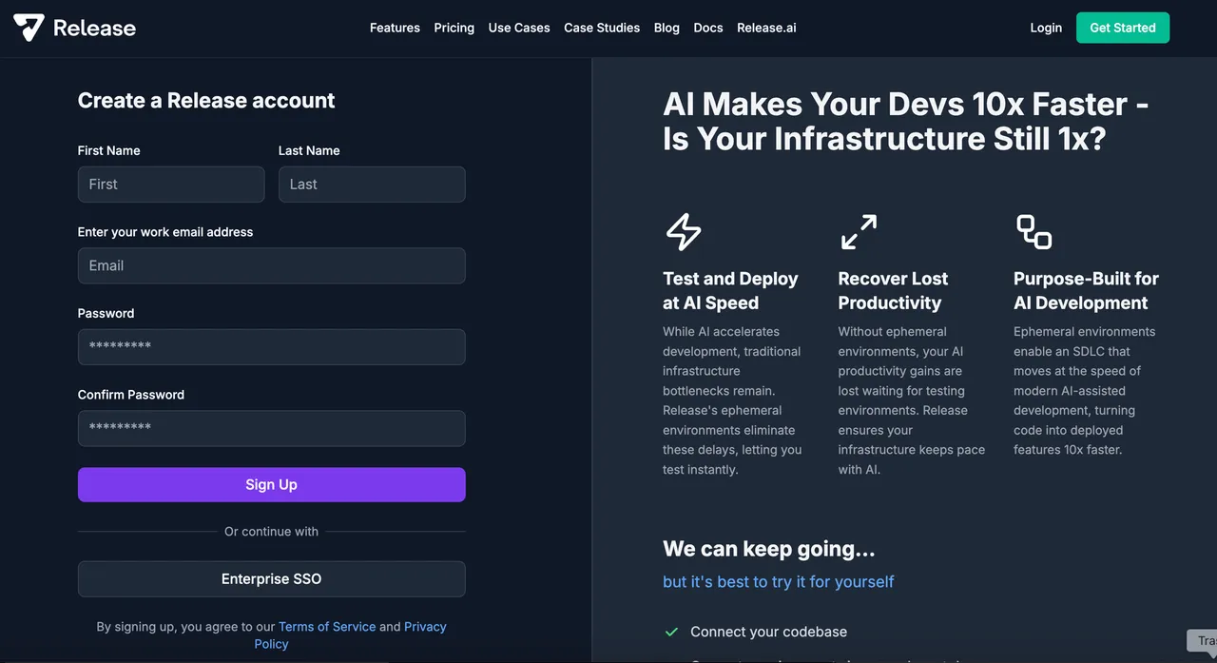Open Docs from the navigation bar
The height and width of the screenshot is (663, 1217).
[x=708, y=28]
